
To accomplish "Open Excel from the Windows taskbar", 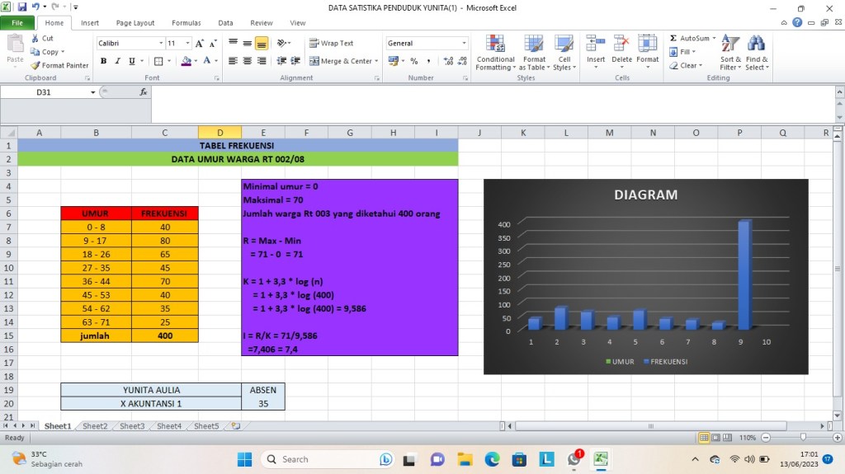I will point(601,459).
